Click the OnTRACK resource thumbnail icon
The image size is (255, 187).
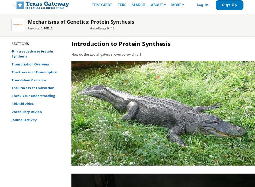(18, 25)
